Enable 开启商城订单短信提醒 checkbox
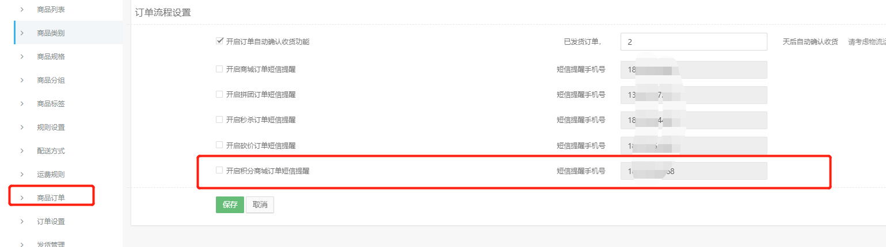The image size is (886, 247). point(219,69)
